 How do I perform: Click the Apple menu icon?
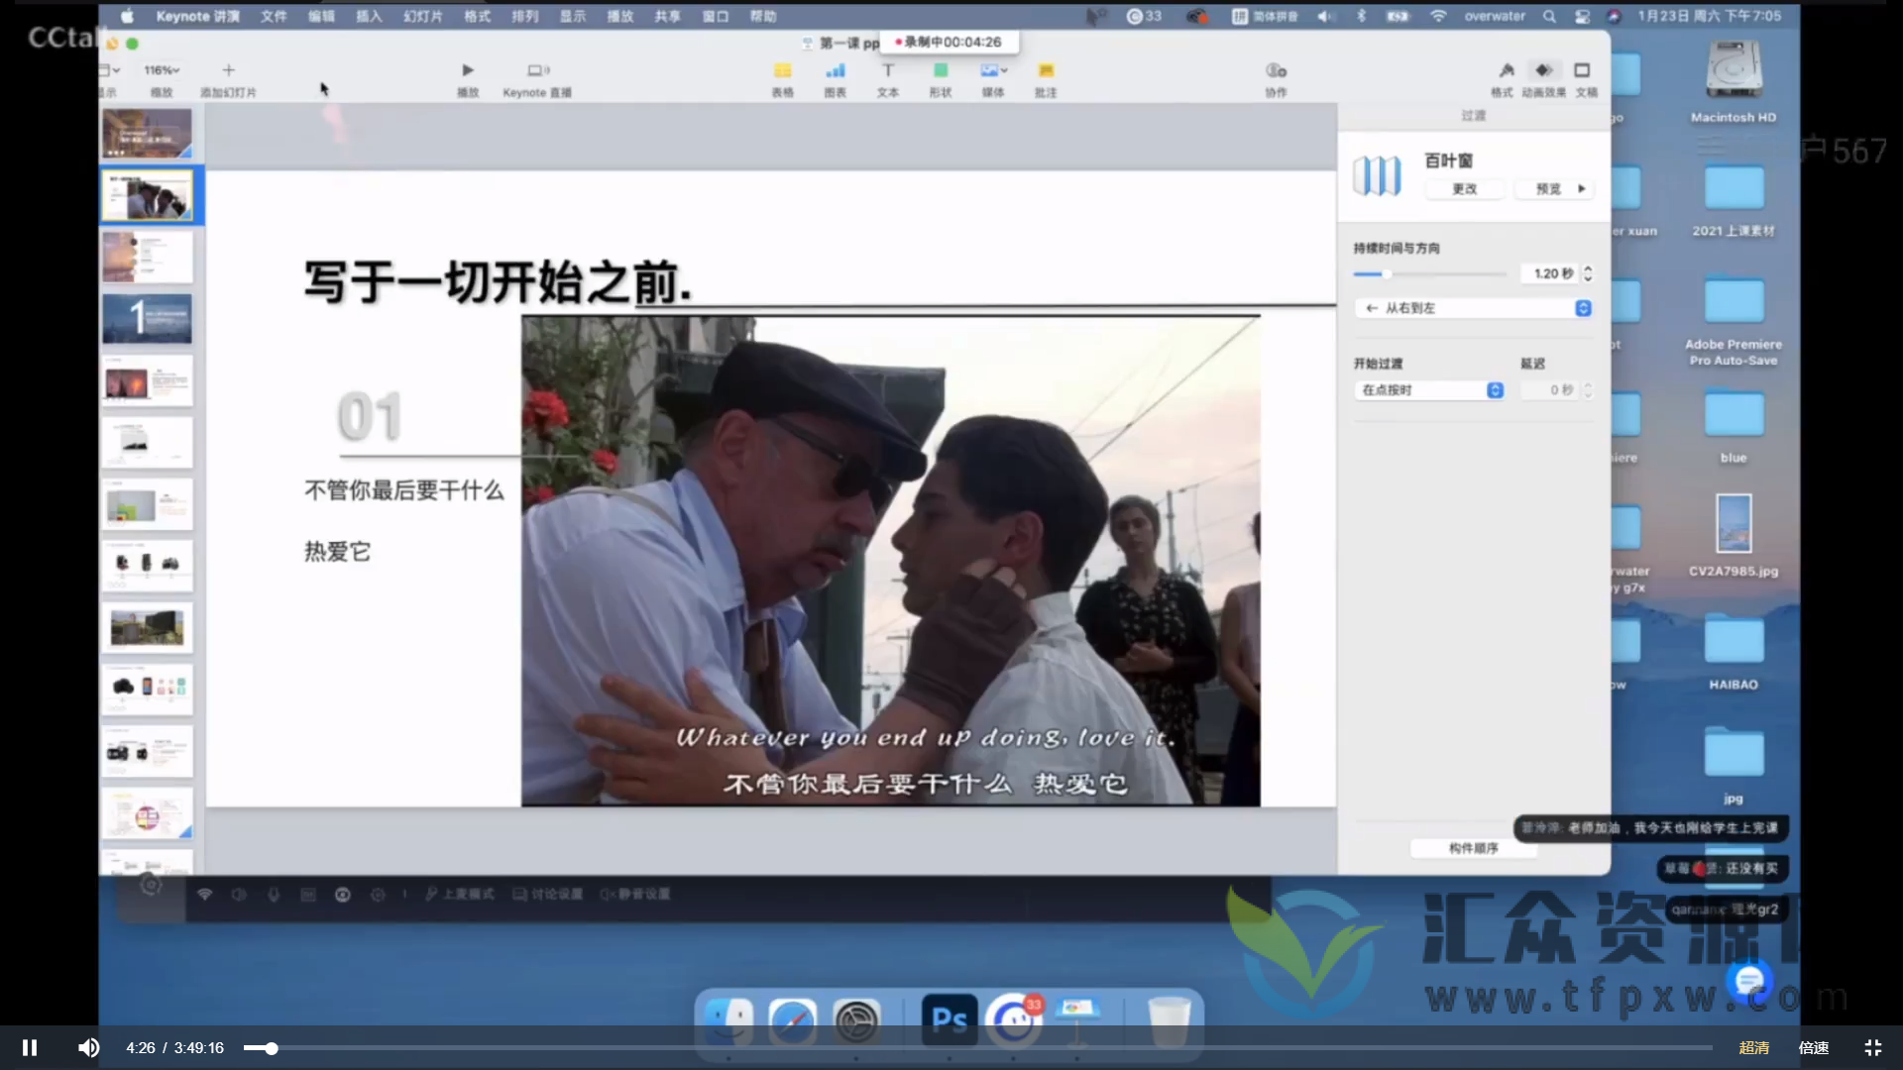[x=127, y=16]
